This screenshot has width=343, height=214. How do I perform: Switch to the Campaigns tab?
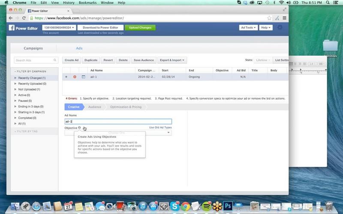point(33,48)
